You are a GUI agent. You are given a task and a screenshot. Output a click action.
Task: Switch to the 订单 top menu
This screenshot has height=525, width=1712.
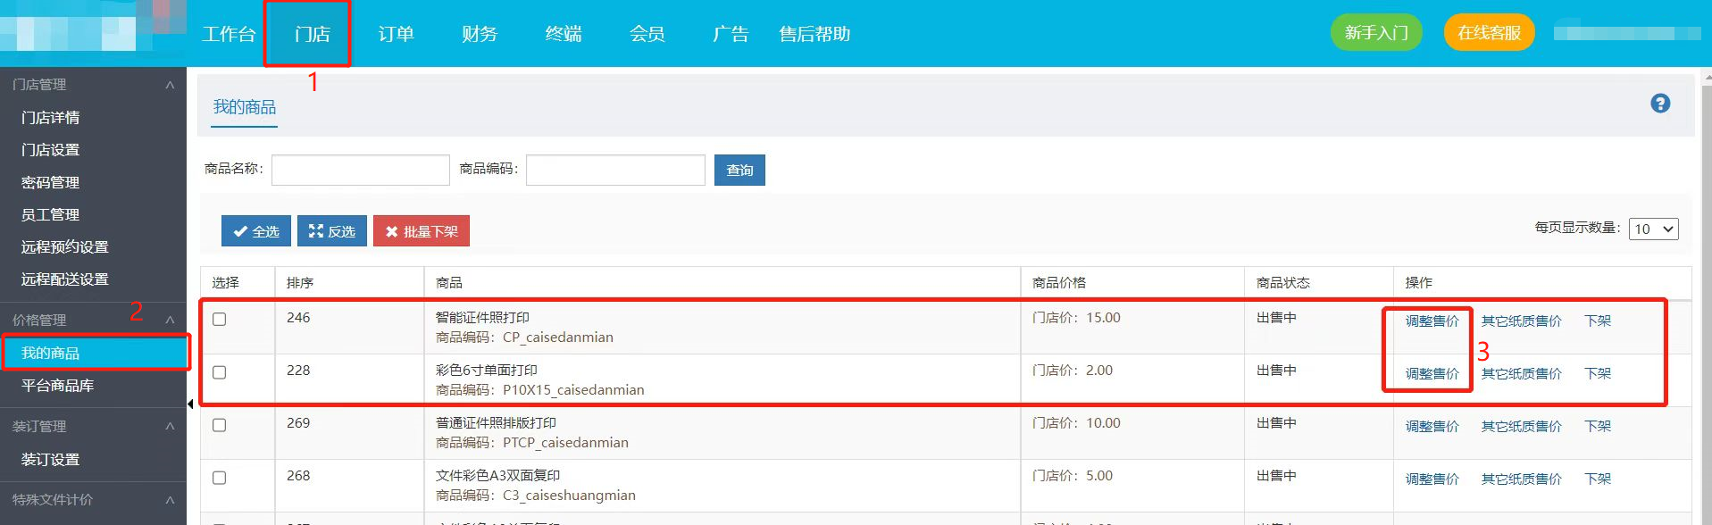click(396, 34)
